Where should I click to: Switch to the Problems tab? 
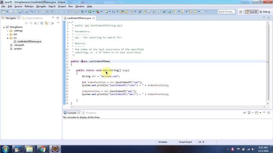coord(89,113)
